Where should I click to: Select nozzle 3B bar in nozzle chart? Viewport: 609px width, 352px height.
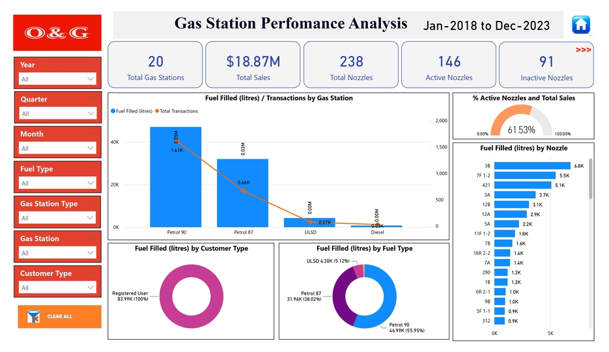[x=531, y=166]
